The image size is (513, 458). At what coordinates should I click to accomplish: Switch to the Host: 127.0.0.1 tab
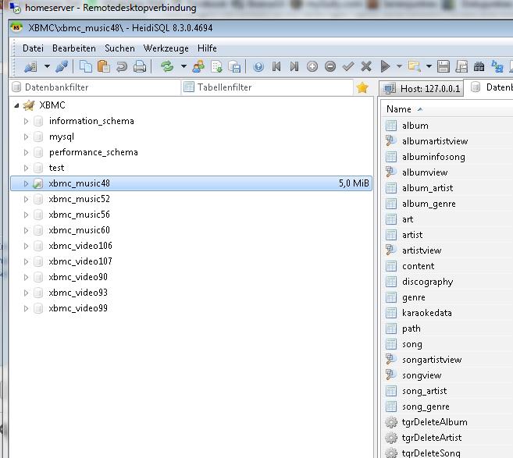pyautogui.click(x=422, y=89)
